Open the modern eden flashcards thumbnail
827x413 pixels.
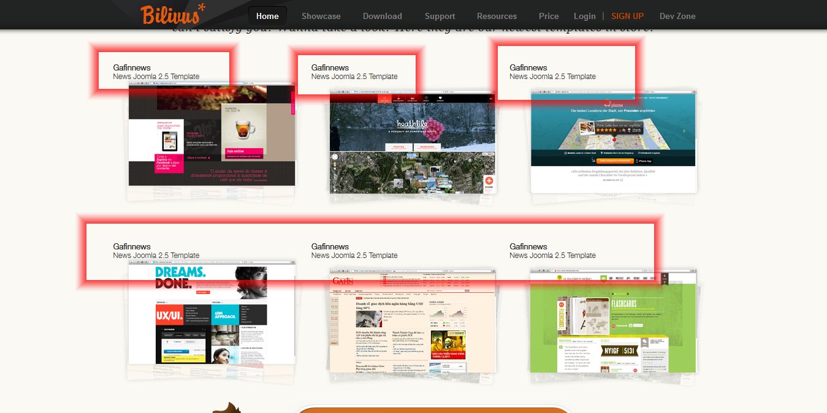click(614, 320)
